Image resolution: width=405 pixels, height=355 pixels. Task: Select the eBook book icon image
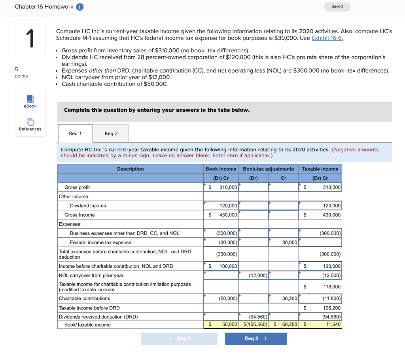coord(30,98)
